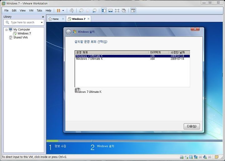Toggle the console view icon in the toolbar

[x=133, y=11]
